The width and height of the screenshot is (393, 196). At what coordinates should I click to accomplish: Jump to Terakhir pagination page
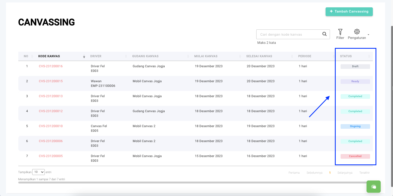(x=364, y=173)
